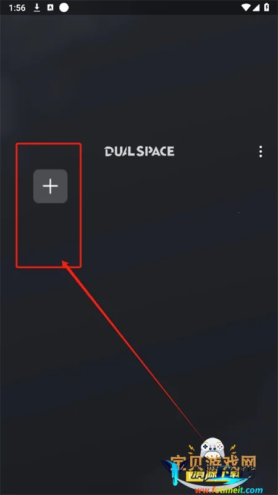Open the fotimeit.com watermark link

(x=229, y=490)
